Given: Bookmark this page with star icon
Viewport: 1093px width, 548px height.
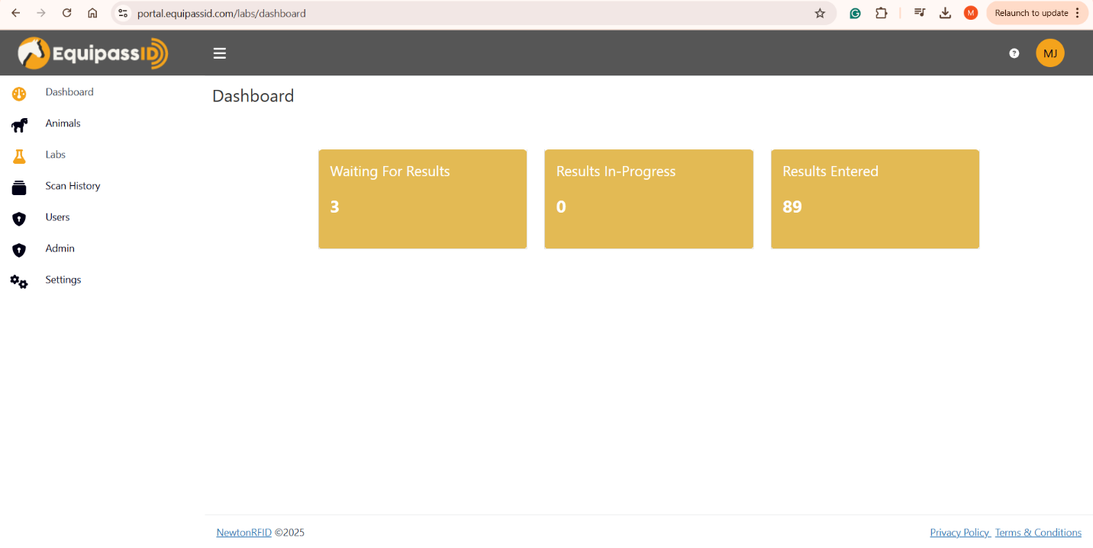Looking at the screenshot, I should pos(820,13).
